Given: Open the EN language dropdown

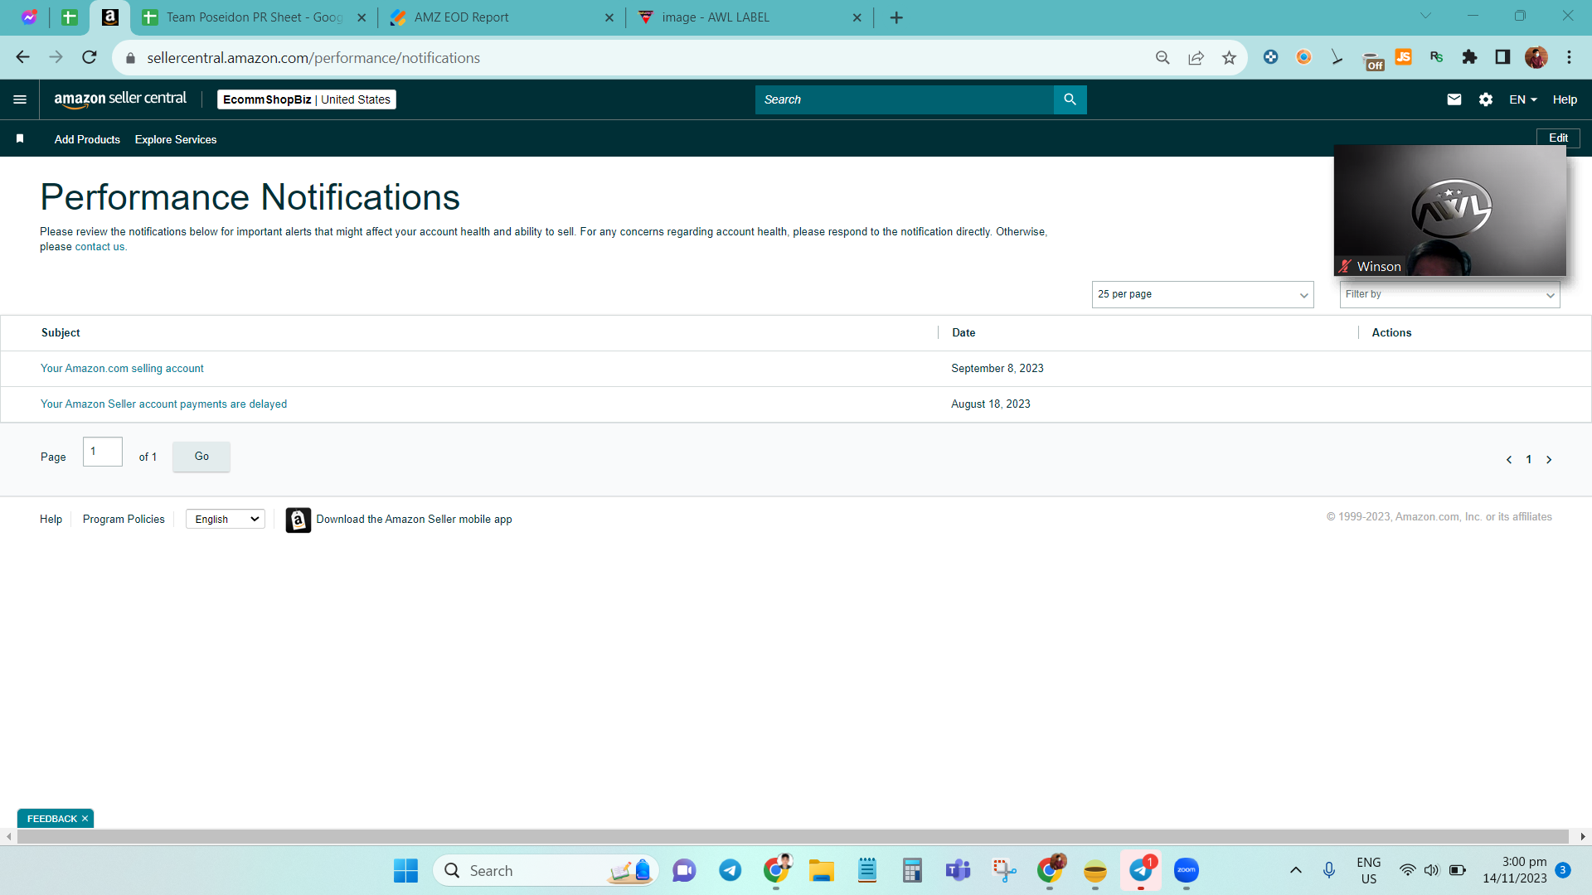Looking at the screenshot, I should pyautogui.click(x=1522, y=99).
